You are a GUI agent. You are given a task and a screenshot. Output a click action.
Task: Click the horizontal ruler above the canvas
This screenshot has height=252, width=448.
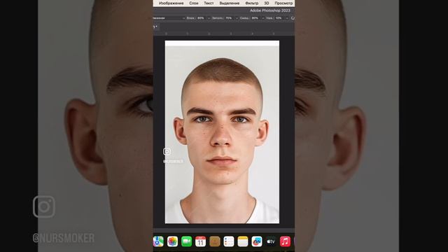(x=224, y=34)
